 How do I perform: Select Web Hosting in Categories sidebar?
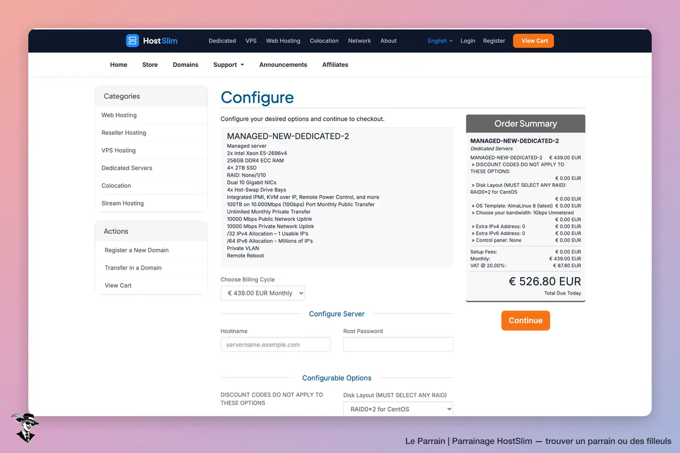pos(151,115)
